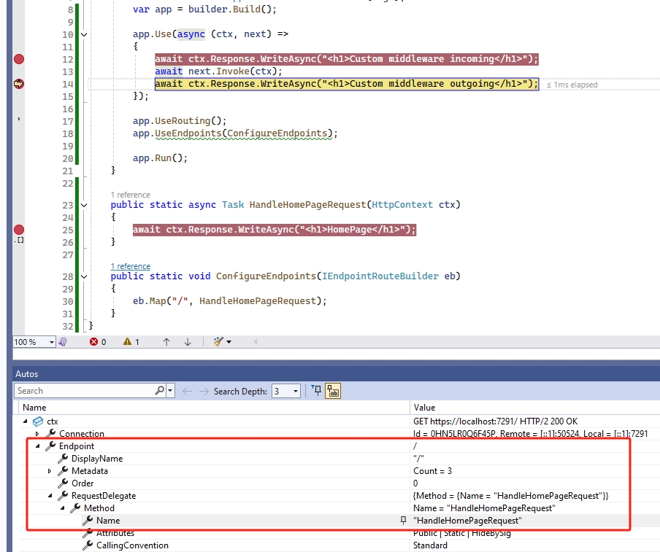Click the Autos panel title
Image resolution: width=660 pixels, height=552 pixels.
coord(27,374)
